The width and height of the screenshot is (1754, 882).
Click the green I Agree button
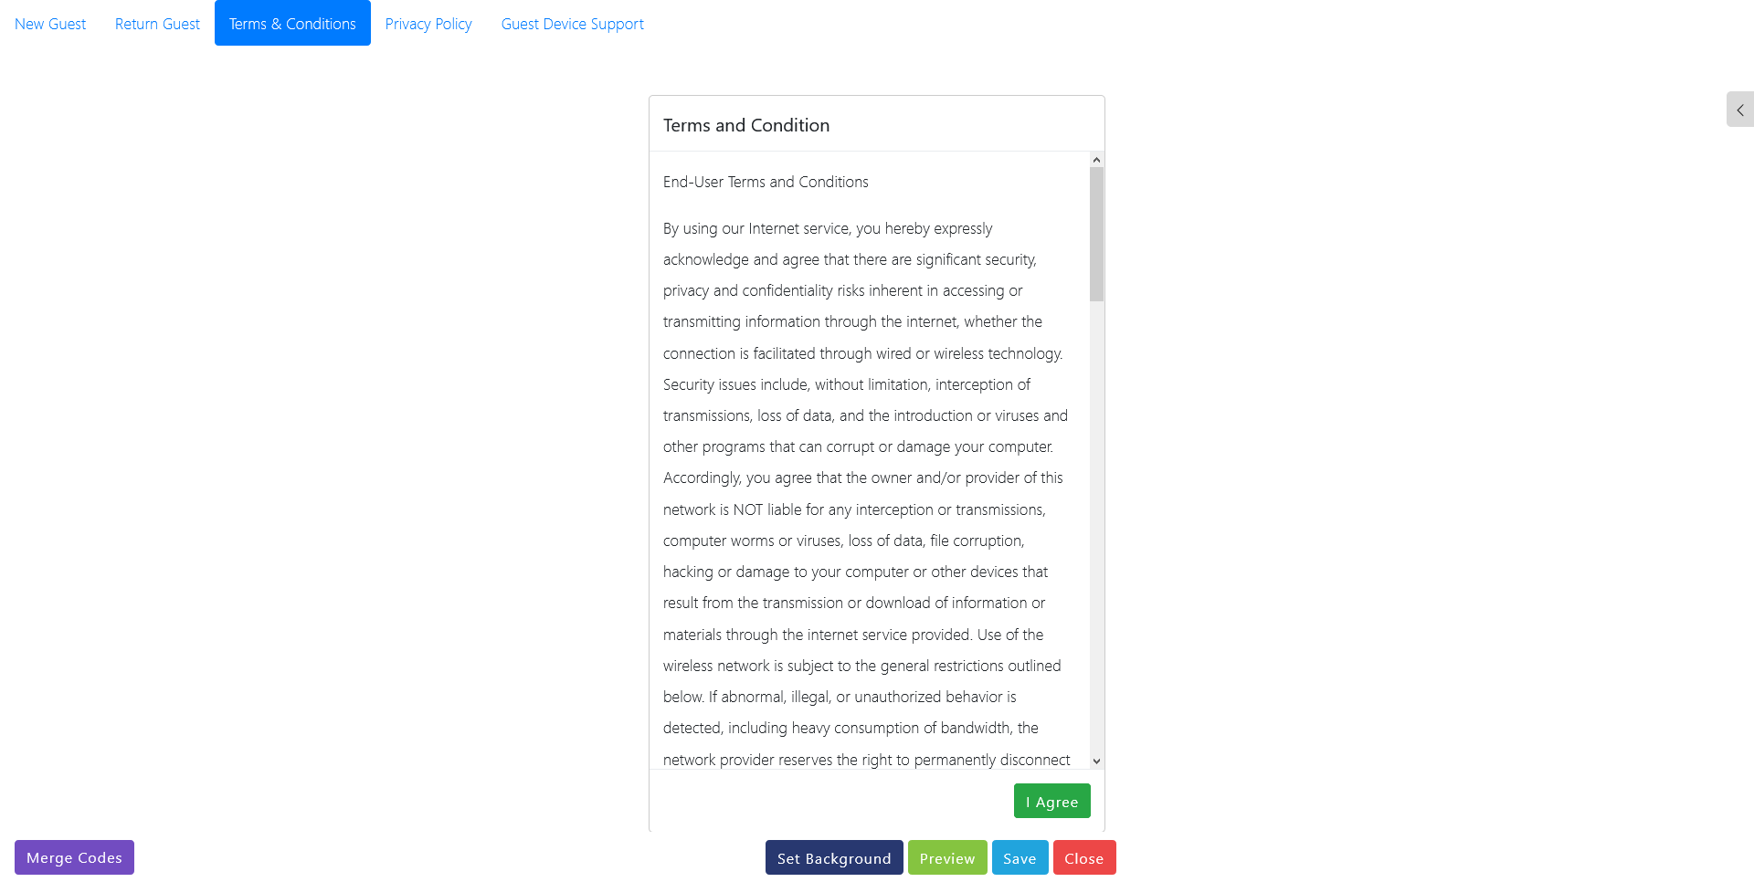click(1051, 801)
